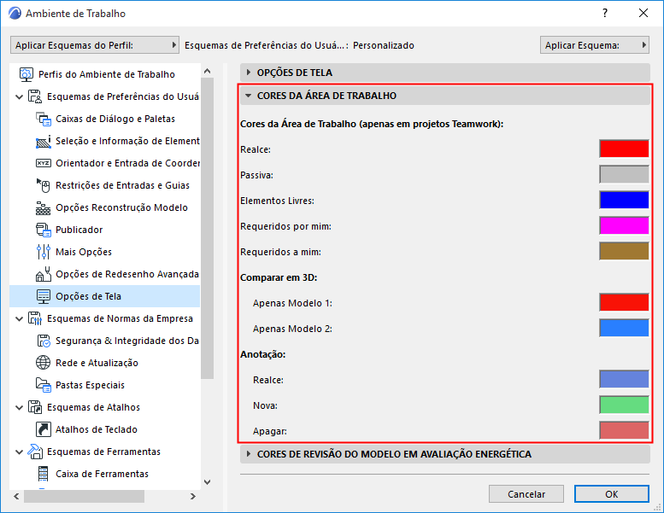This screenshot has width=664, height=513.
Task: Change the Teamwork Realce red color swatch
Action: [624, 149]
